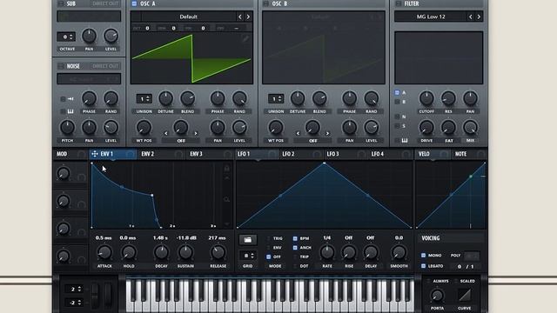Click the ENV 1 drag-assign crosshair icon
Image resolution: width=557 pixels, height=313 pixels.
(x=95, y=154)
